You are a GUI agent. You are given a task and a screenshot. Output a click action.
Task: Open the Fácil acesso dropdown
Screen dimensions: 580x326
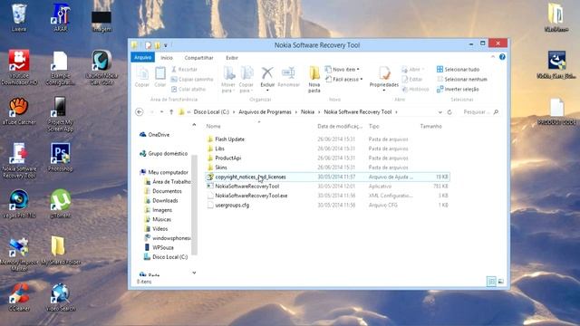click(x=344, y=79)
